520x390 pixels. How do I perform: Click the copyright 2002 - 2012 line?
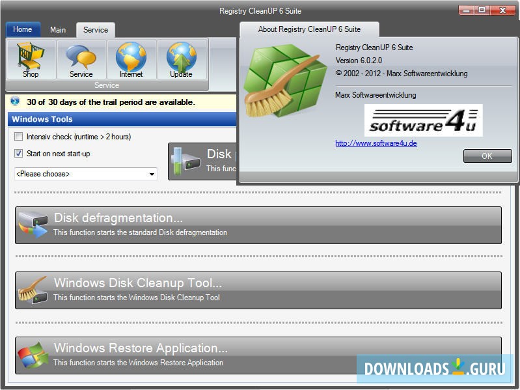[402, 74]
